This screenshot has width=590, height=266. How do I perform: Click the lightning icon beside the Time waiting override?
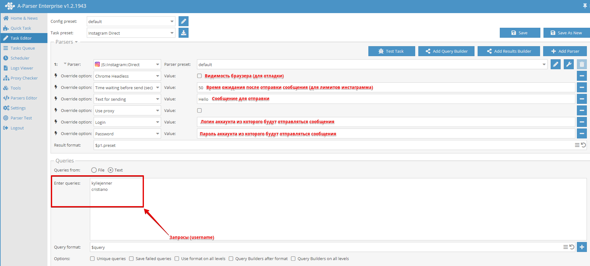(56, 87)
